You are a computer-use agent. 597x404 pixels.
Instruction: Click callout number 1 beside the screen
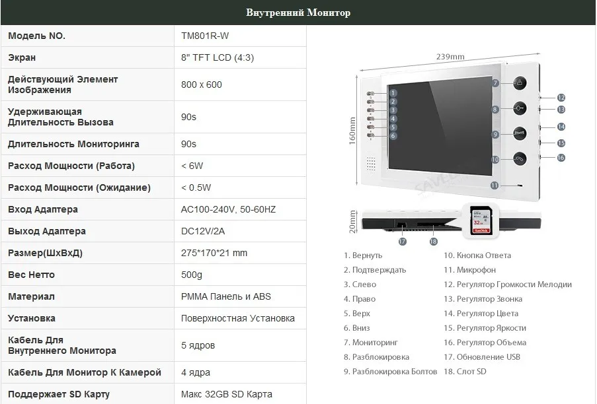[x=393, y=93]
